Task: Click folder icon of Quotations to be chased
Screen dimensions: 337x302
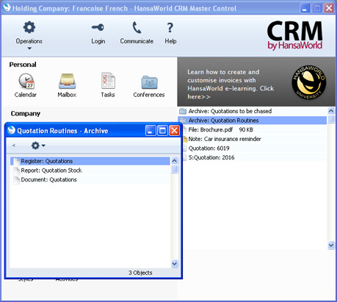Action: [183, 112]
